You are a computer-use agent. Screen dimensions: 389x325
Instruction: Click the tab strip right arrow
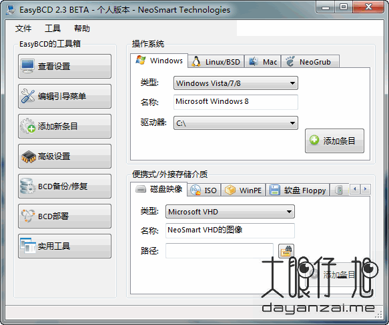[x=366, y=189]
